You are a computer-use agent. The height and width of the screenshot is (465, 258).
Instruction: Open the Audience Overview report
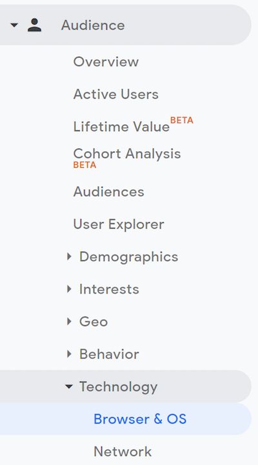[x=106, y=62]
